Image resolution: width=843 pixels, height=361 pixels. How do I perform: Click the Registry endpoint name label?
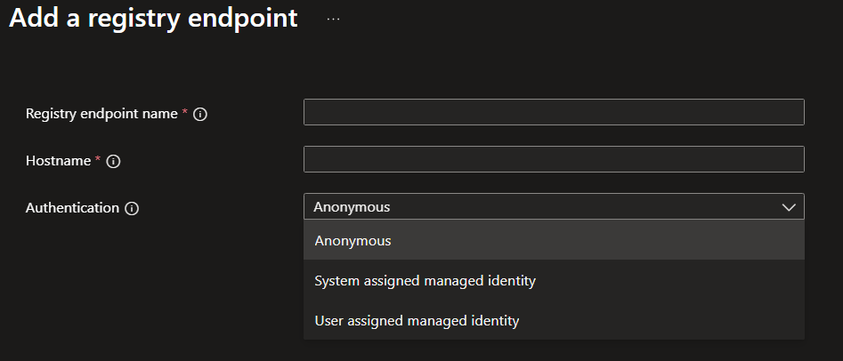coord(101,114)
